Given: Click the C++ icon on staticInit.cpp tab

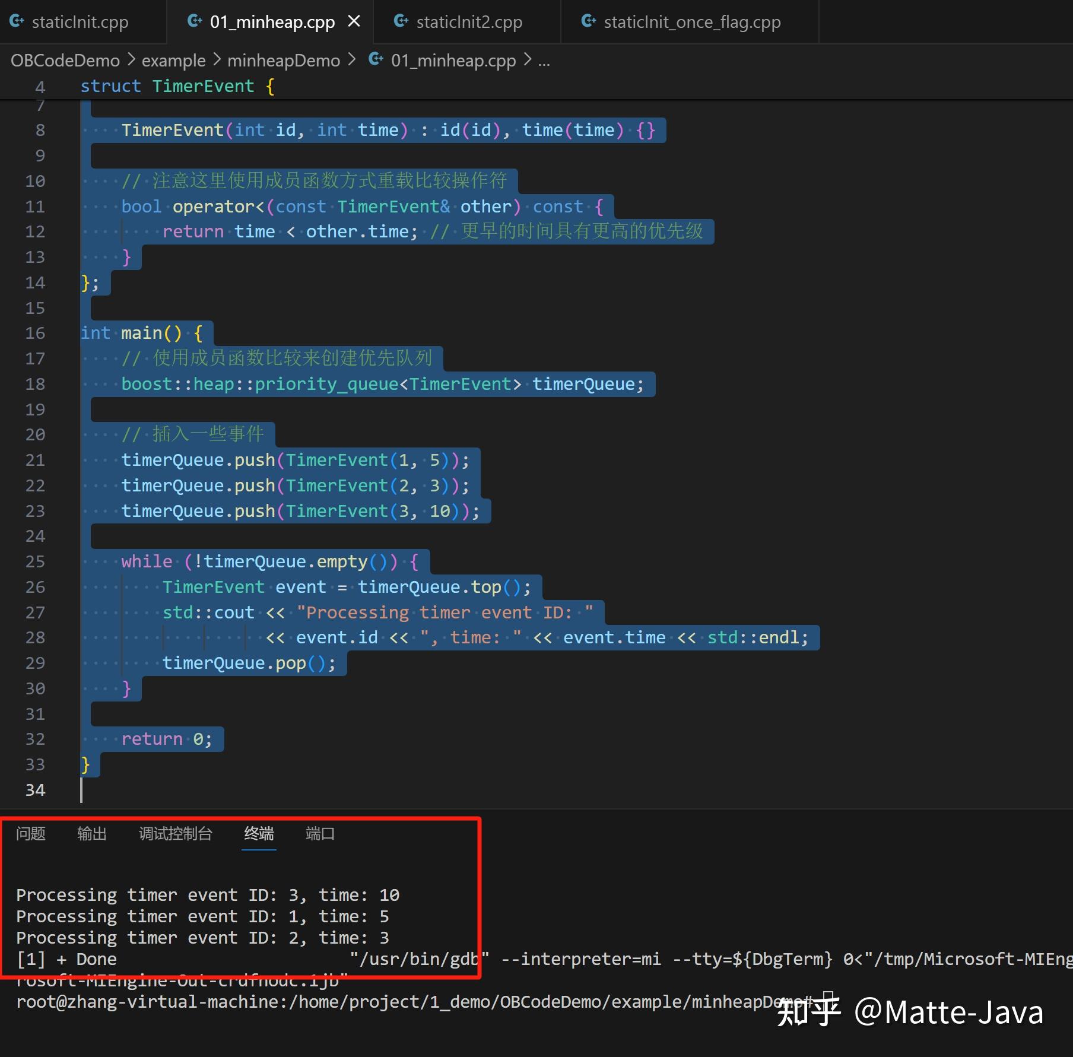Looking at the screenshot, I should [17, 21].
